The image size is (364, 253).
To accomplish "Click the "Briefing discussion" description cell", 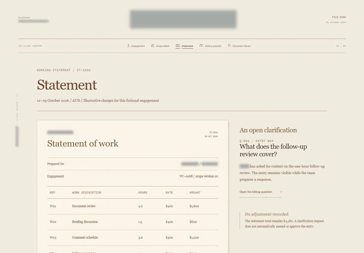I will (85, 222).
